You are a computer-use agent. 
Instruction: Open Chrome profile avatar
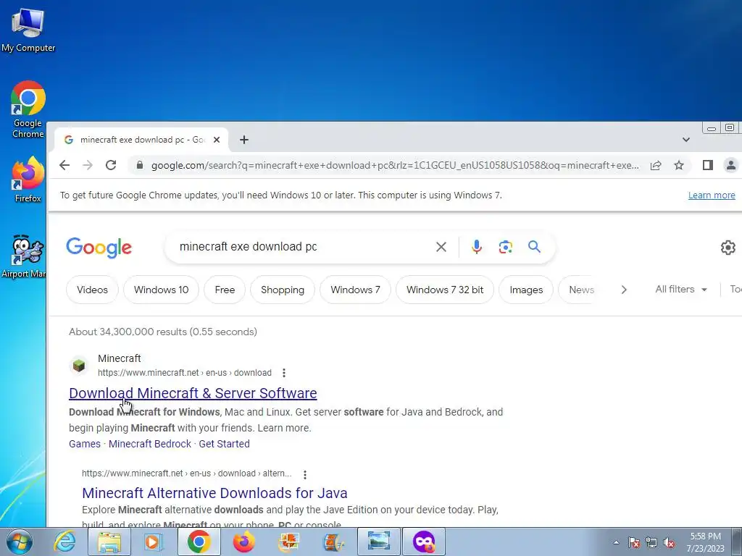click(x=730, y=165)
